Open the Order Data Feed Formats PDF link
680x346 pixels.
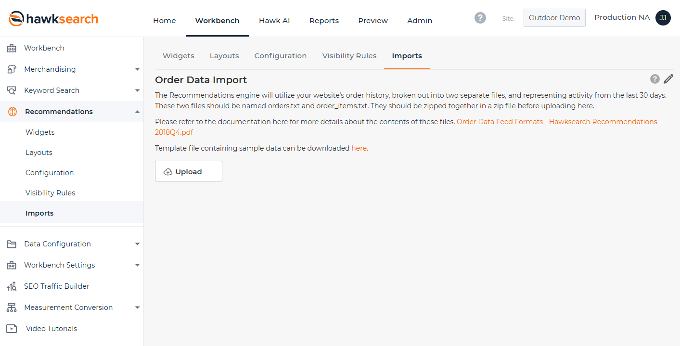coord(408,127)
